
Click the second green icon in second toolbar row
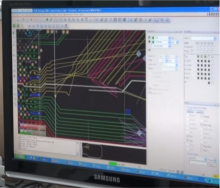[x=18, y=25]
